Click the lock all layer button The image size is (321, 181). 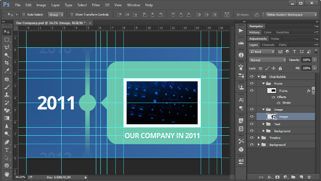pos(280,68)
